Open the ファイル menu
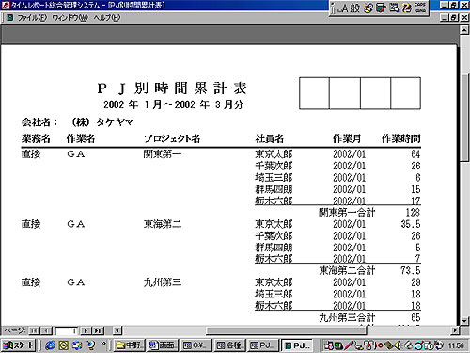The height and width of the screenshot is (353, 470). pyautogui.click(x=32, y=18)
